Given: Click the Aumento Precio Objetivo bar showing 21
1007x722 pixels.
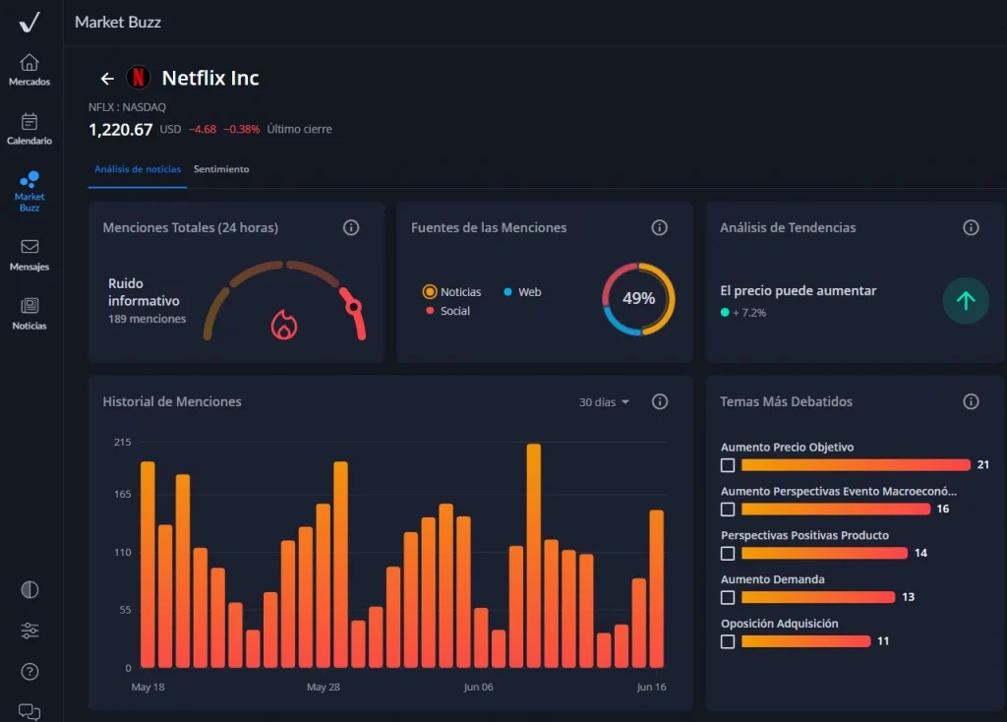Looking at the screenshot, I should pyautogui.click(x=856, y=465).
